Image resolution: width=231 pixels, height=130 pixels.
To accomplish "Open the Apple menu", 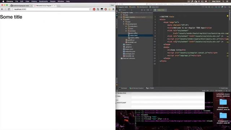I will pyautogui.click(x=3, y=1).
